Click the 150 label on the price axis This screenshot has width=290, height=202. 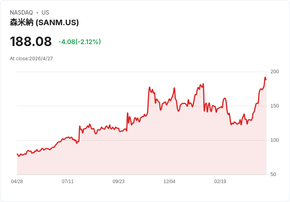(275, 106)
